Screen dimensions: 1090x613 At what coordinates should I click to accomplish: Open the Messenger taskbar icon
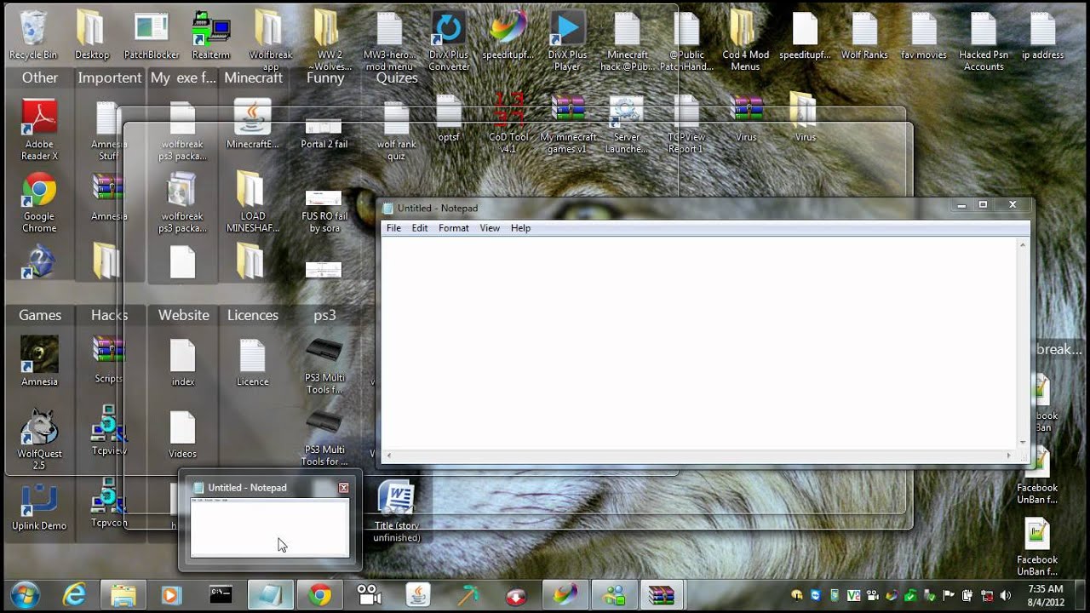click(613, 594)
